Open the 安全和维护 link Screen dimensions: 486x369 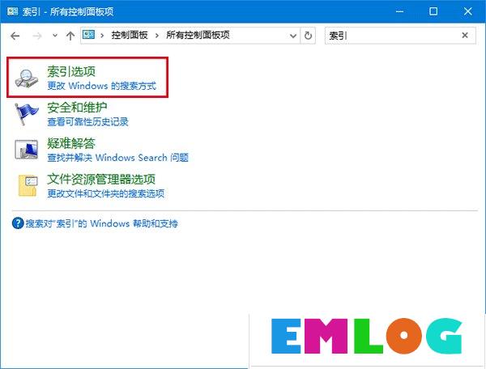point(77,108)
